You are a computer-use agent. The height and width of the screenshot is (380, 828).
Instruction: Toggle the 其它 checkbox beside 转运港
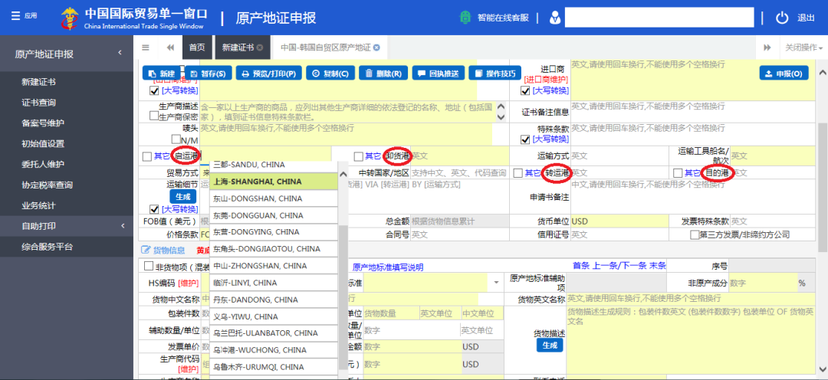tap(518, 172)
